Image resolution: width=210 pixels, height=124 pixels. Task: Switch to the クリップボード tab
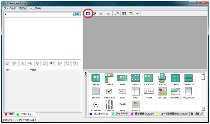120,114
